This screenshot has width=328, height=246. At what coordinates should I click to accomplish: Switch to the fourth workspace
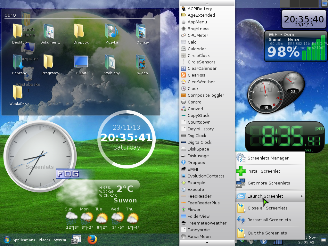[313, 3]
